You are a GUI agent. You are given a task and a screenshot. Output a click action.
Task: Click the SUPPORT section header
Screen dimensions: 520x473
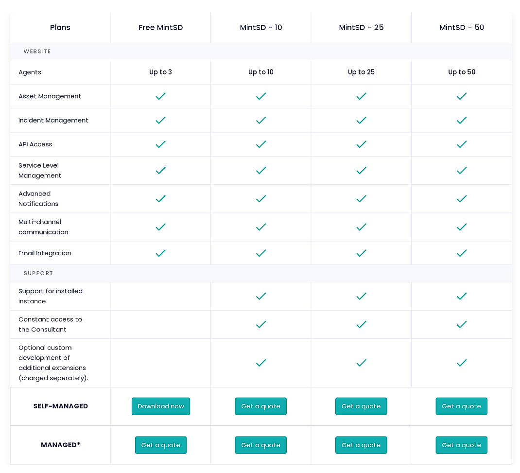(x=38, y=273)
